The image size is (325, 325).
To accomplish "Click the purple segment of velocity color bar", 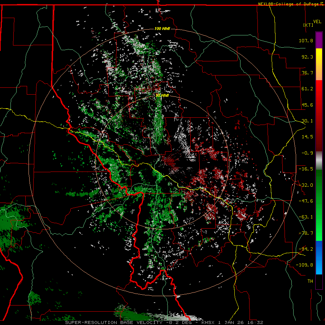I will (x=319, y=40).
